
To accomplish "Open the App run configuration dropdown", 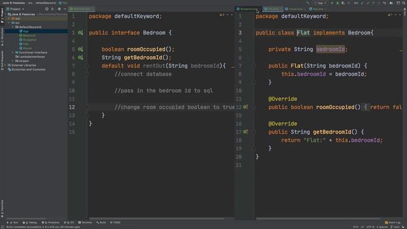I will click(322, 3).
